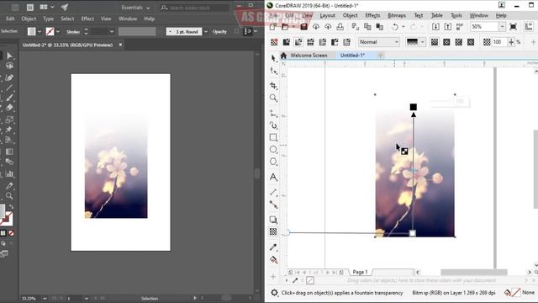Click the Save icon in CorelDRAW toolbar
The width and height of the screenshot is (538, 303).
[x=303, y=27]
